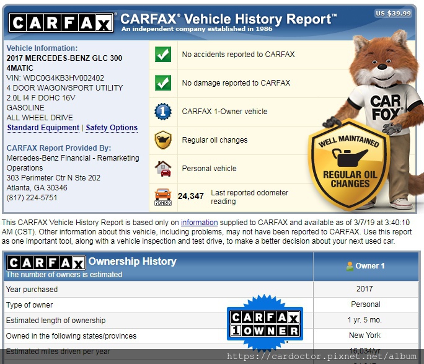Screen dimensions: 424x364
Task: Open the Standard Equipment link
Action: pyautogui.click(x=43, y=128)
